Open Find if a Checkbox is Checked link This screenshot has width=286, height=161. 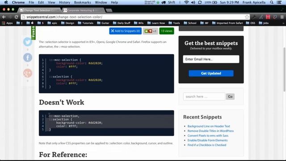(x=206, y=145)
